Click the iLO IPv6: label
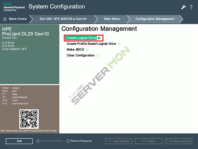The width and height of the screenshot is (198, 149). pyautogui.click(x=8, y=46)
